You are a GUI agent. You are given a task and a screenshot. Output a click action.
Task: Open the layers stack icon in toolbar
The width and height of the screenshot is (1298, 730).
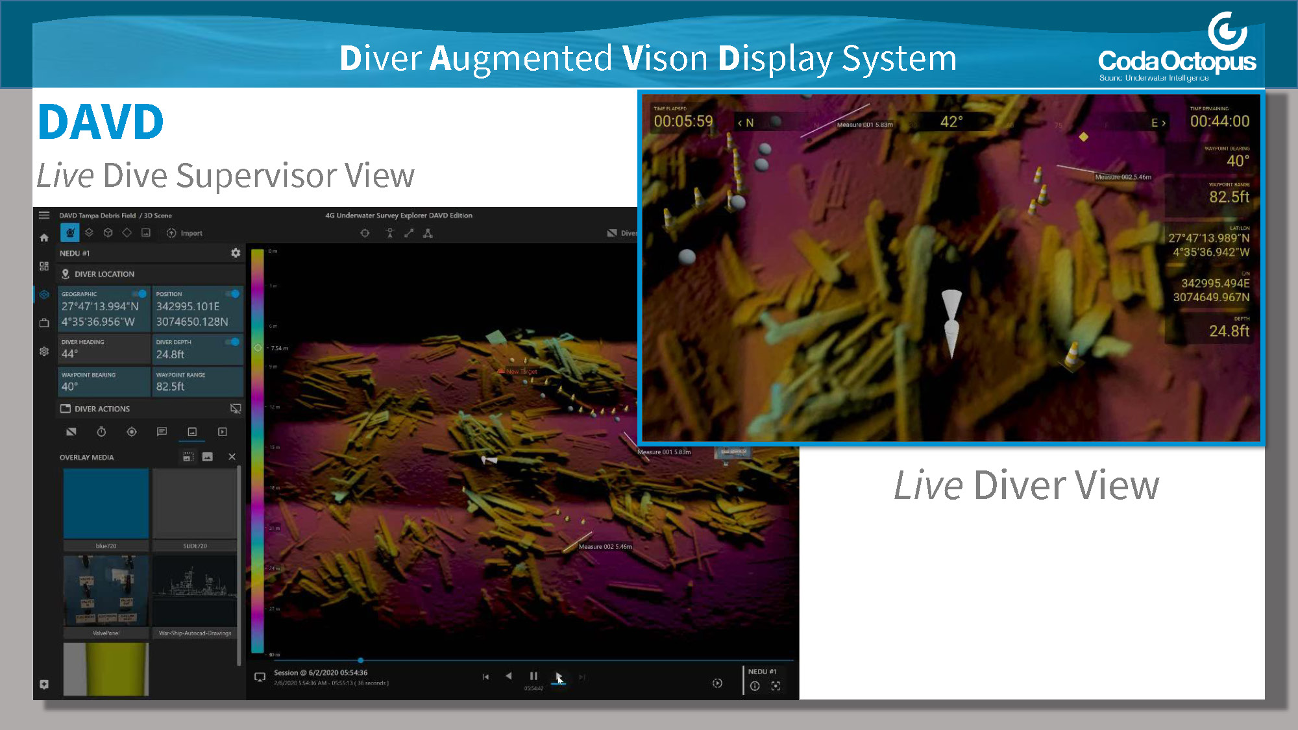click(90, 233)
